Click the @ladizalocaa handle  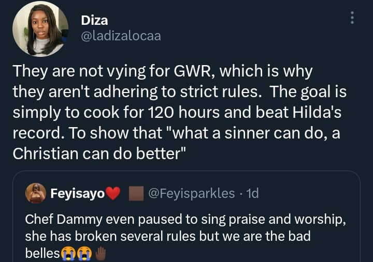pyautogui.click(x=121, y=36)
